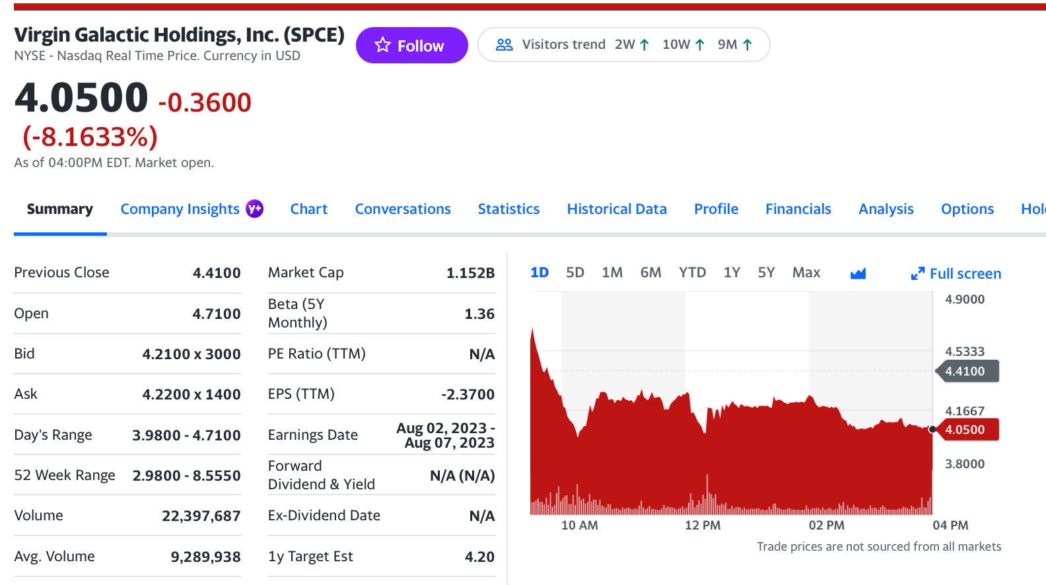
Task: Open the Historical Data tab
Action: pos(616,209)
